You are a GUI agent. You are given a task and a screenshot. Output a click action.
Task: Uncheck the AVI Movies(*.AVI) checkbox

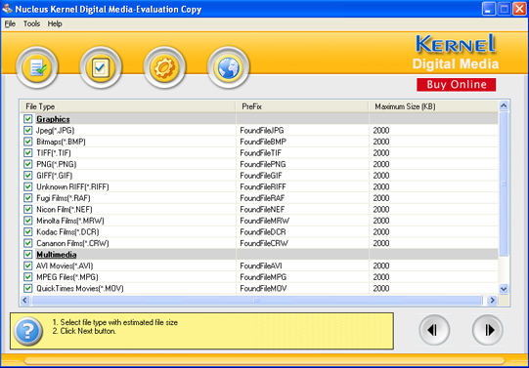point(28,266)
